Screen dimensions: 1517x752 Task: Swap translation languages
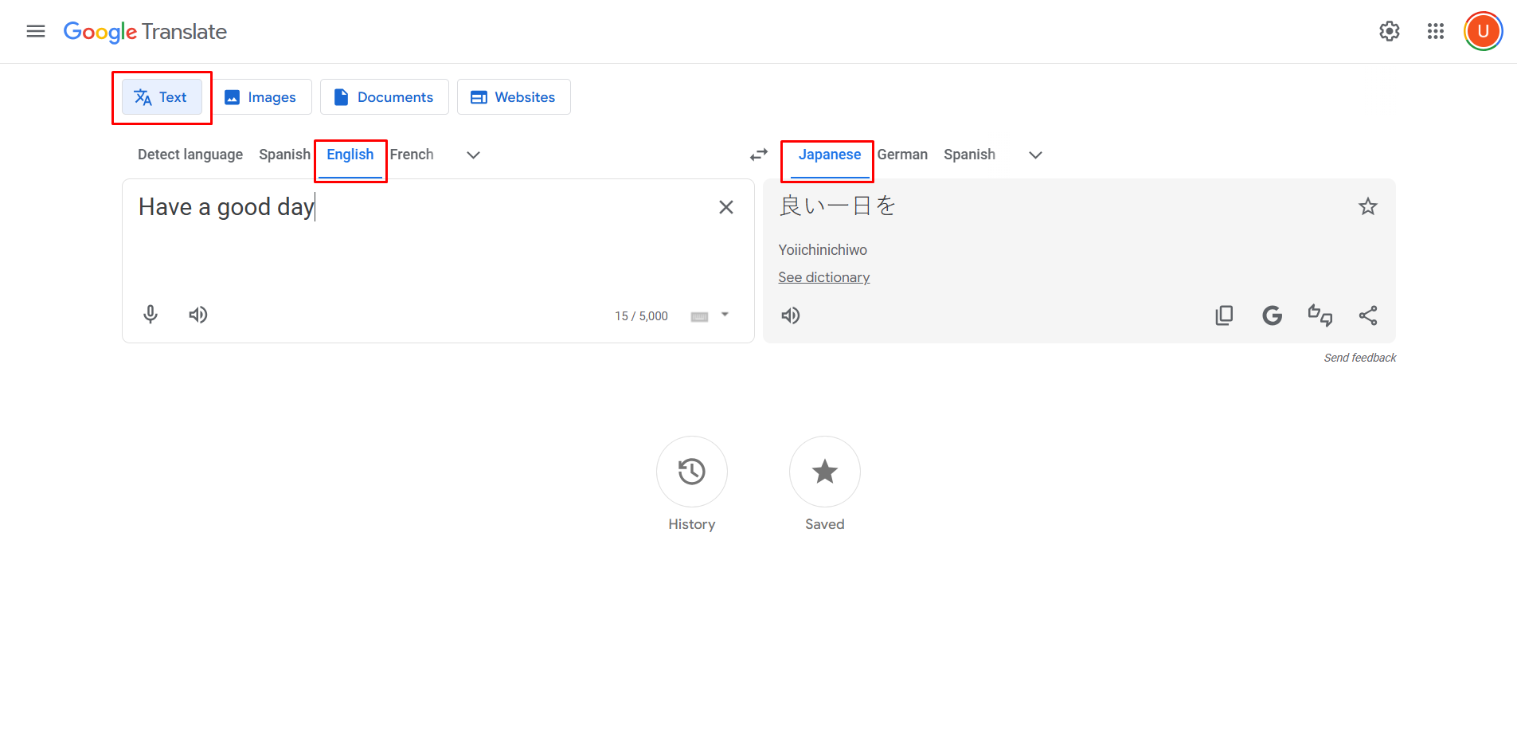tap(757, 155)
